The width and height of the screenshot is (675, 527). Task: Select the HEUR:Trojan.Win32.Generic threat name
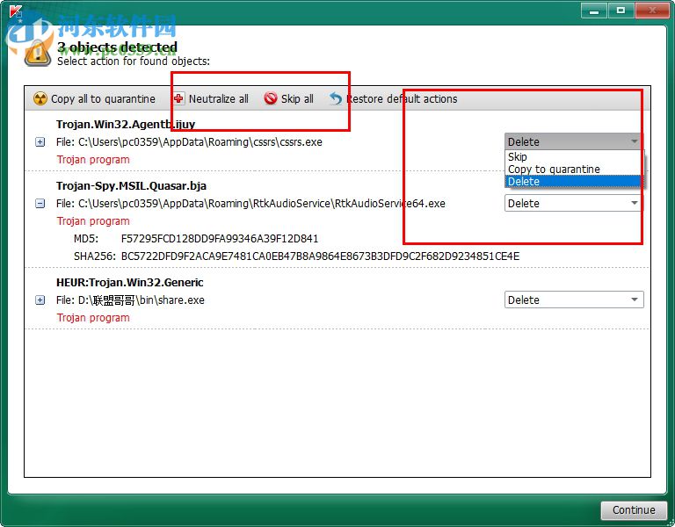pyautogui.click(x=130, y=283)
